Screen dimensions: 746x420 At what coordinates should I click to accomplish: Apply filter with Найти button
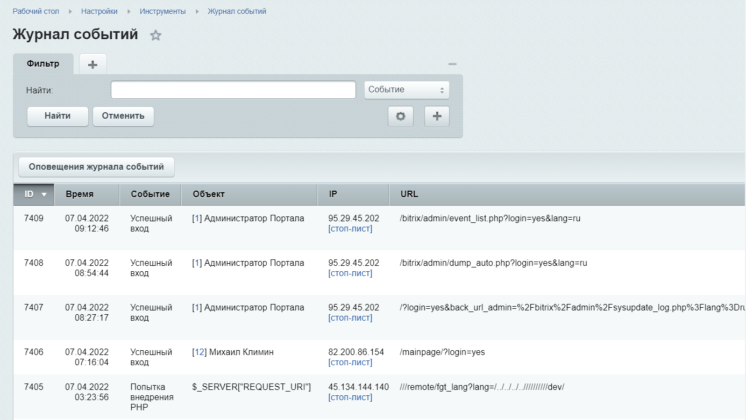pos(58,116)
